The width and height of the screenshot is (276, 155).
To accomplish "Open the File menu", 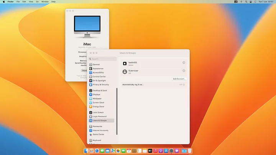I will tap(18, 2).
